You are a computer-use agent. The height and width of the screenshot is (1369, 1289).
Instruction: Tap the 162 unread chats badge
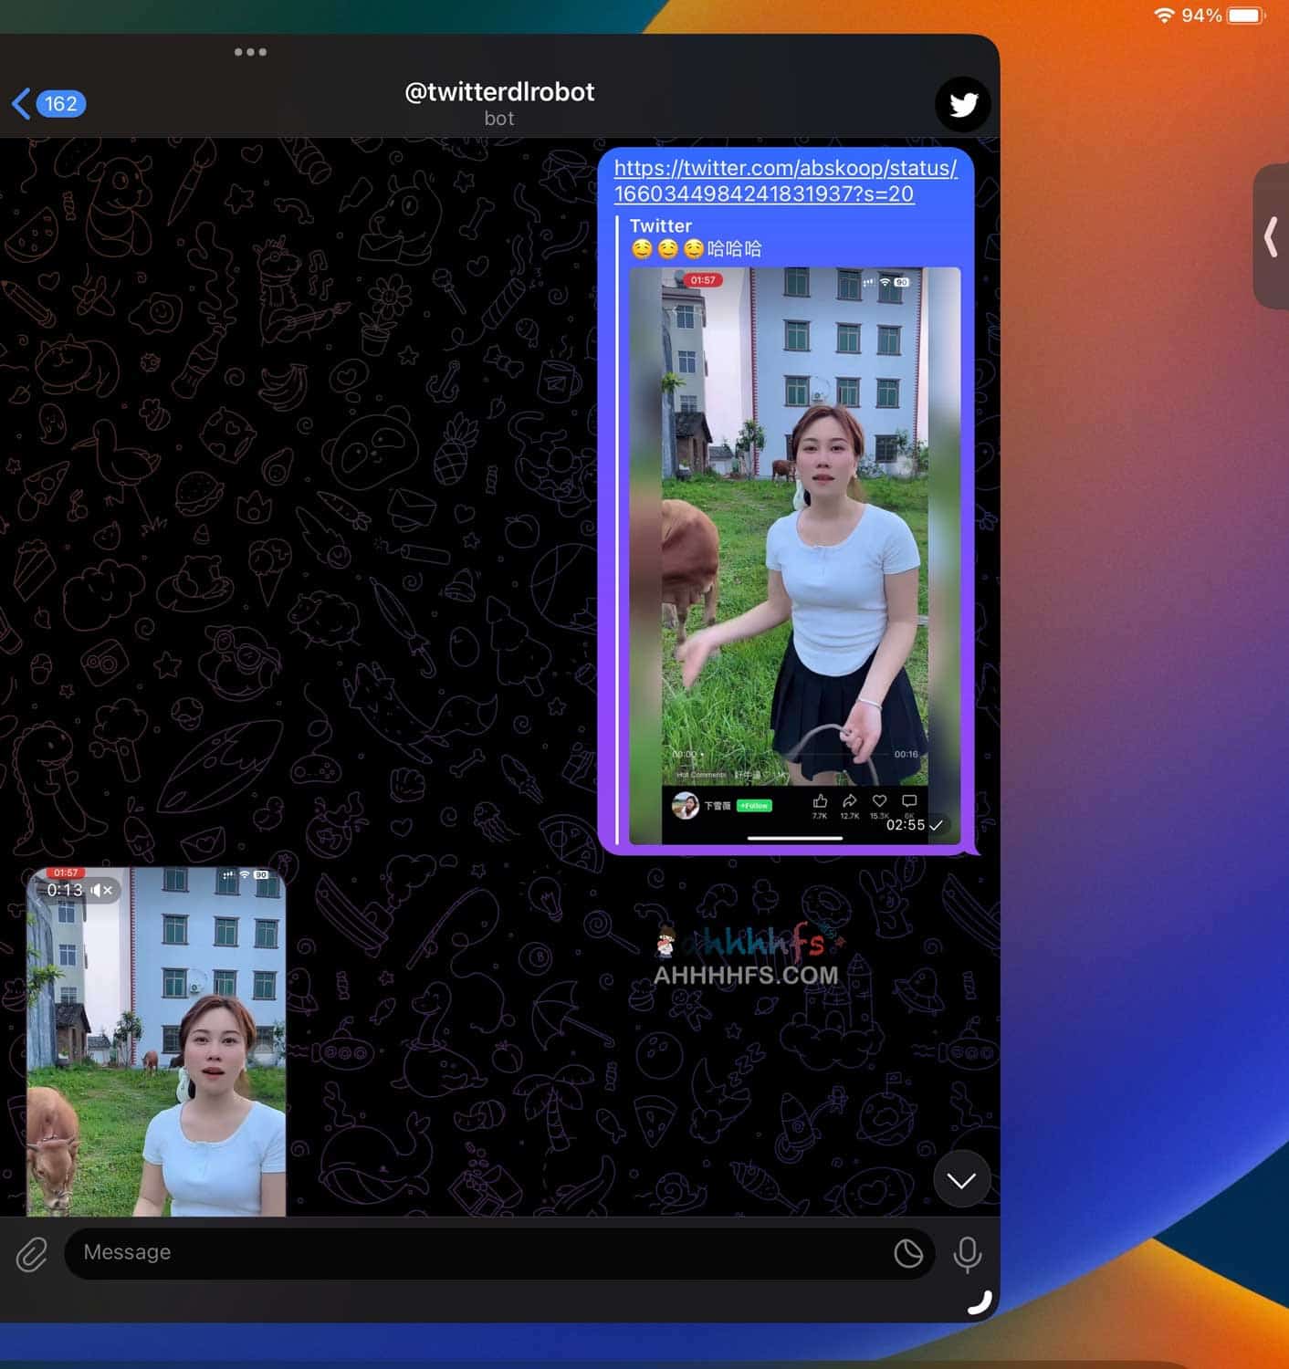[61, 104]
